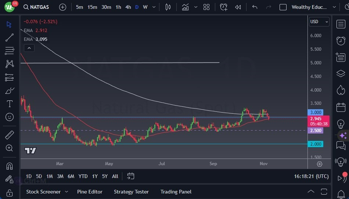Screen dimensions: 349x199
Task: Toggle the Magnet mode snapping
Action: tap(10, 166)
